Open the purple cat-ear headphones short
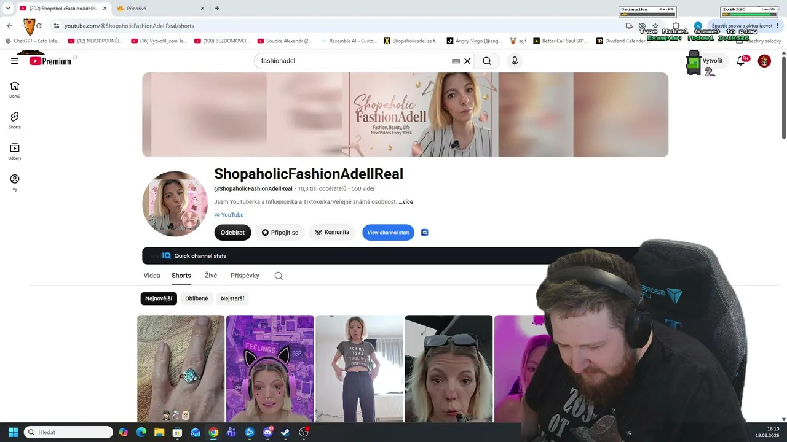The width and height of the screenshot is (787, 442). tap(270, 368)
